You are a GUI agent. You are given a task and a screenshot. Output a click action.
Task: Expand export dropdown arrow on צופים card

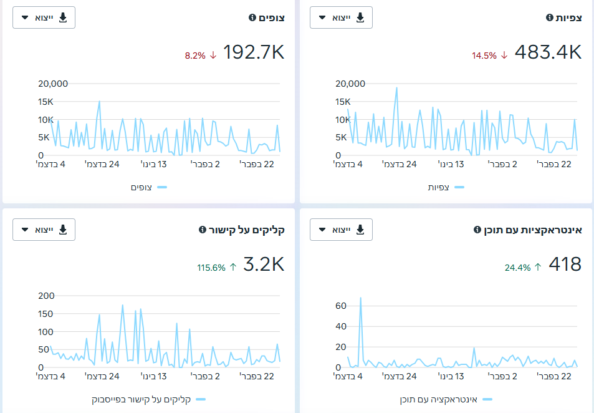coord(25,17)
